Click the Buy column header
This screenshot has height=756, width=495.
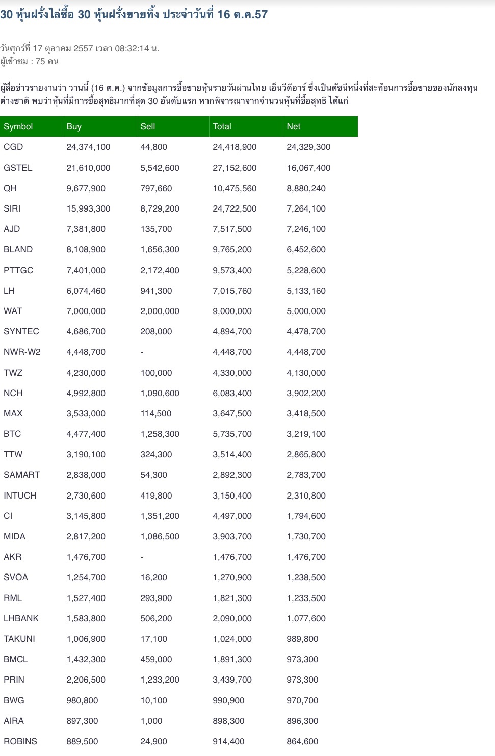(x=74, y=126)
